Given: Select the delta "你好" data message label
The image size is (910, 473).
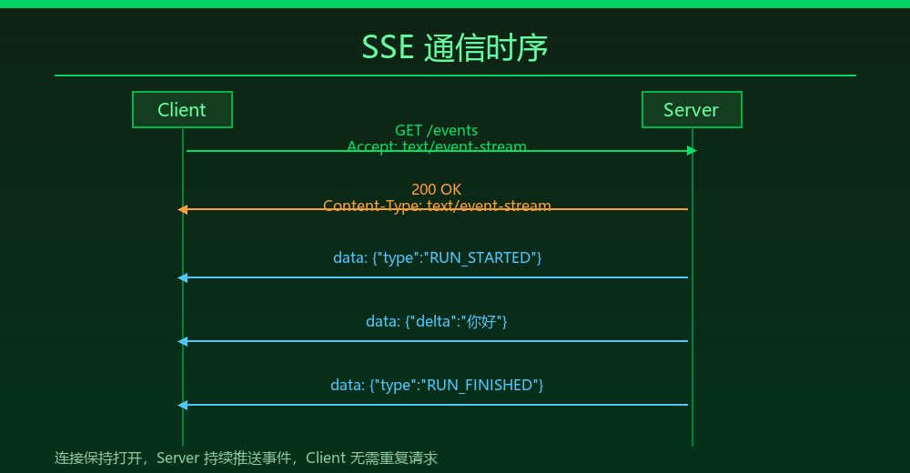Looking at the screenshot, I should coord(437,321).
